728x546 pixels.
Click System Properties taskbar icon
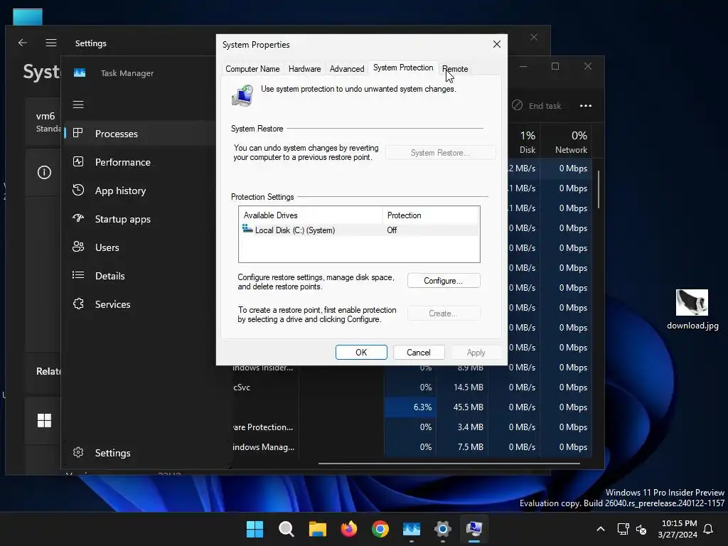coord(474,529)
